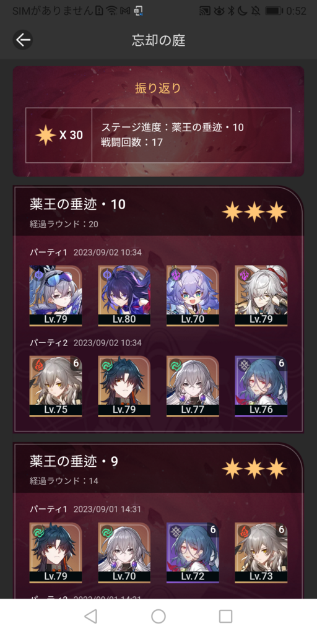
Task: Tap the three-star rating on 薬王の垂迹・10
Action: (254, 212)
